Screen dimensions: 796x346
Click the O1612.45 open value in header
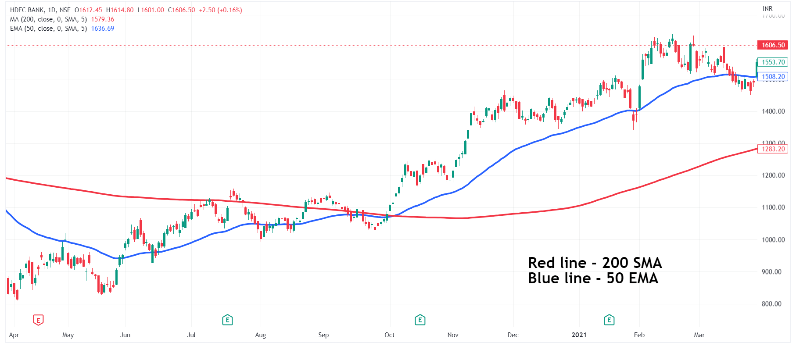88,10
